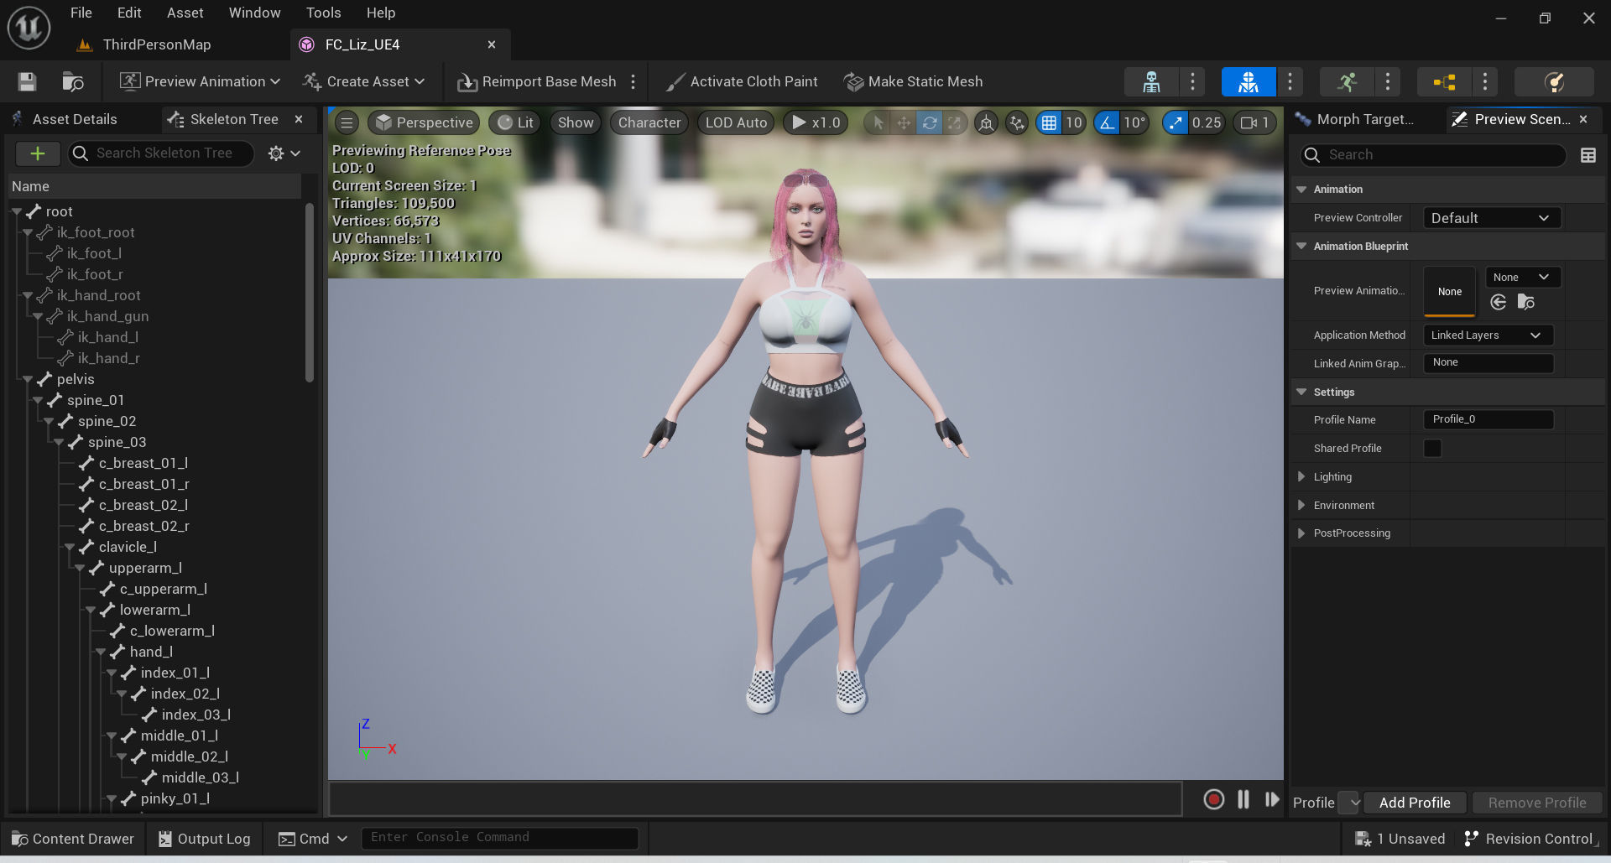Open the grid snap value 10
Screen dimensions: 1611x863
pos(1074,122)
